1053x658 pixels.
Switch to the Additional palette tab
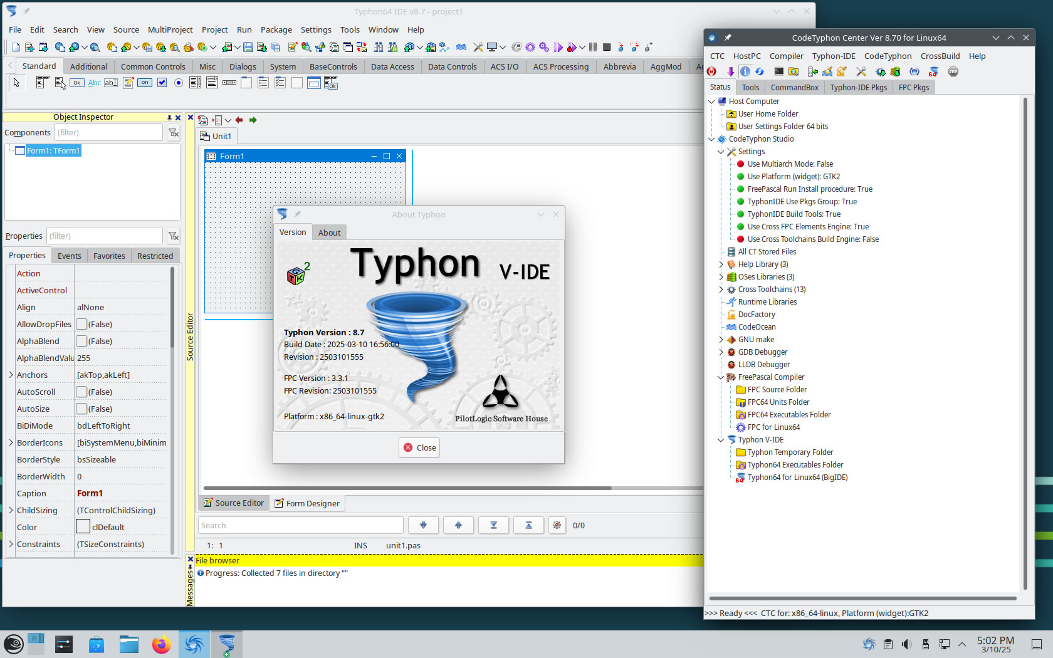click(88, 66)
